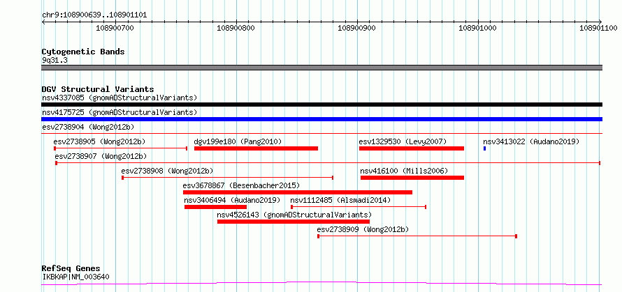This screenshot has height=292, width=622.
Task: Click the 108901100 ruler position label
Action: pyautogui.click(x=598, y=28)
